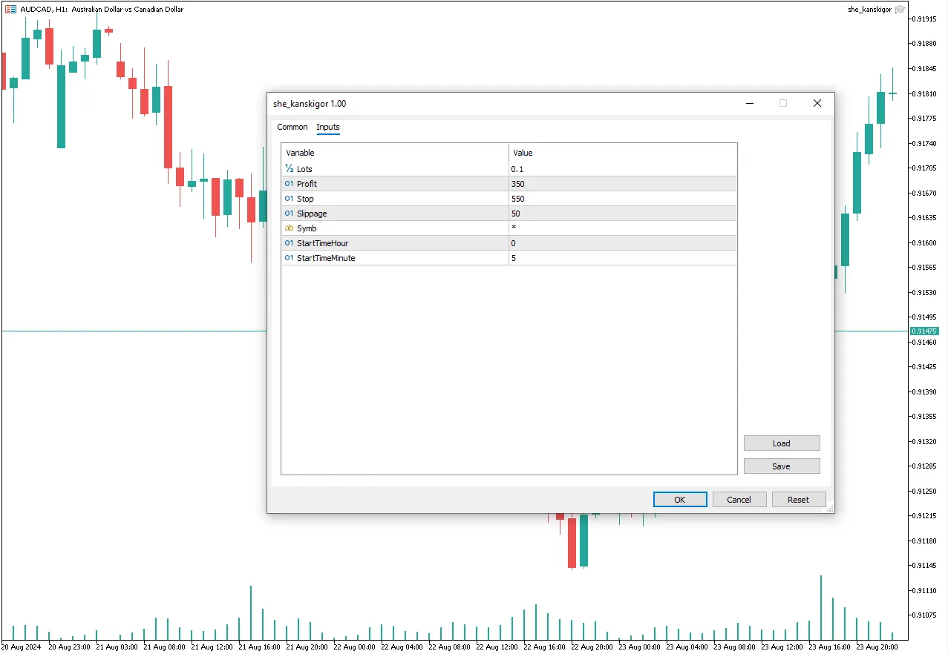The width and height of the screenshot is (948, 651).
Task: Click the StartTimeHour variable name
Action: 322,243
